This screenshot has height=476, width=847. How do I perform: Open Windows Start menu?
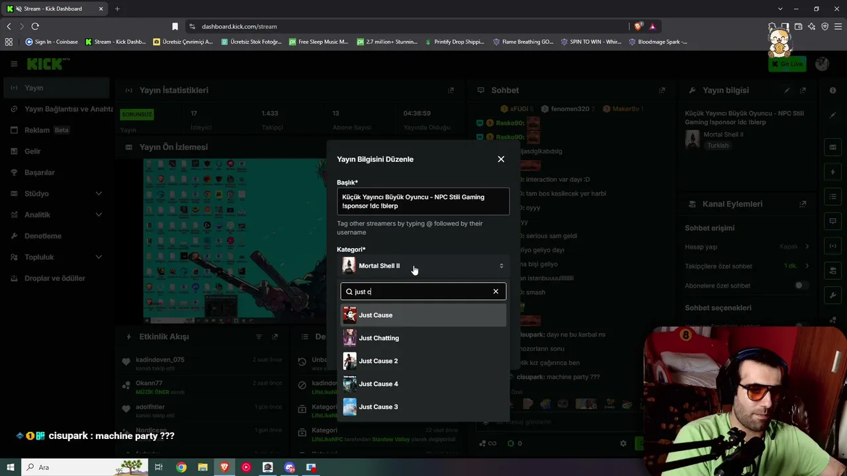point(11,467)
